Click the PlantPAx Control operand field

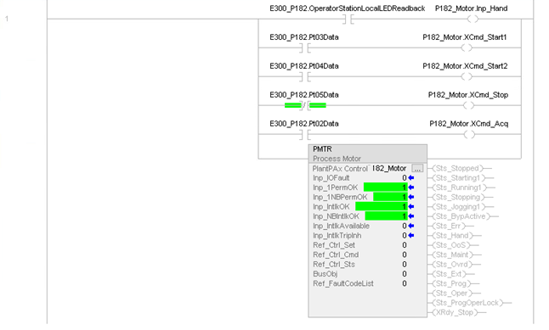pos(389,169)
